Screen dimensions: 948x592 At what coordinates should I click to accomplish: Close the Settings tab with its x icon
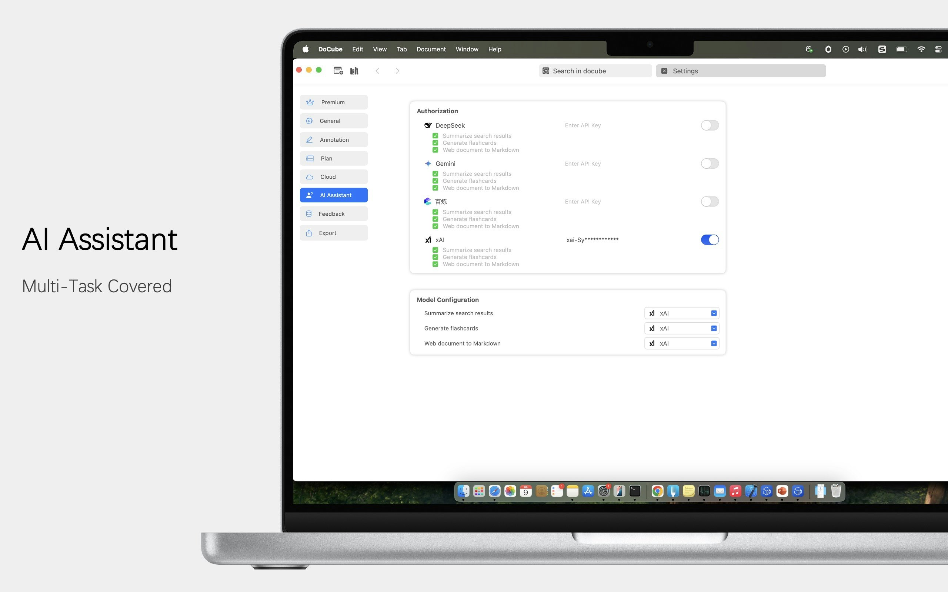pyautogui.click(x=664, y=71)
